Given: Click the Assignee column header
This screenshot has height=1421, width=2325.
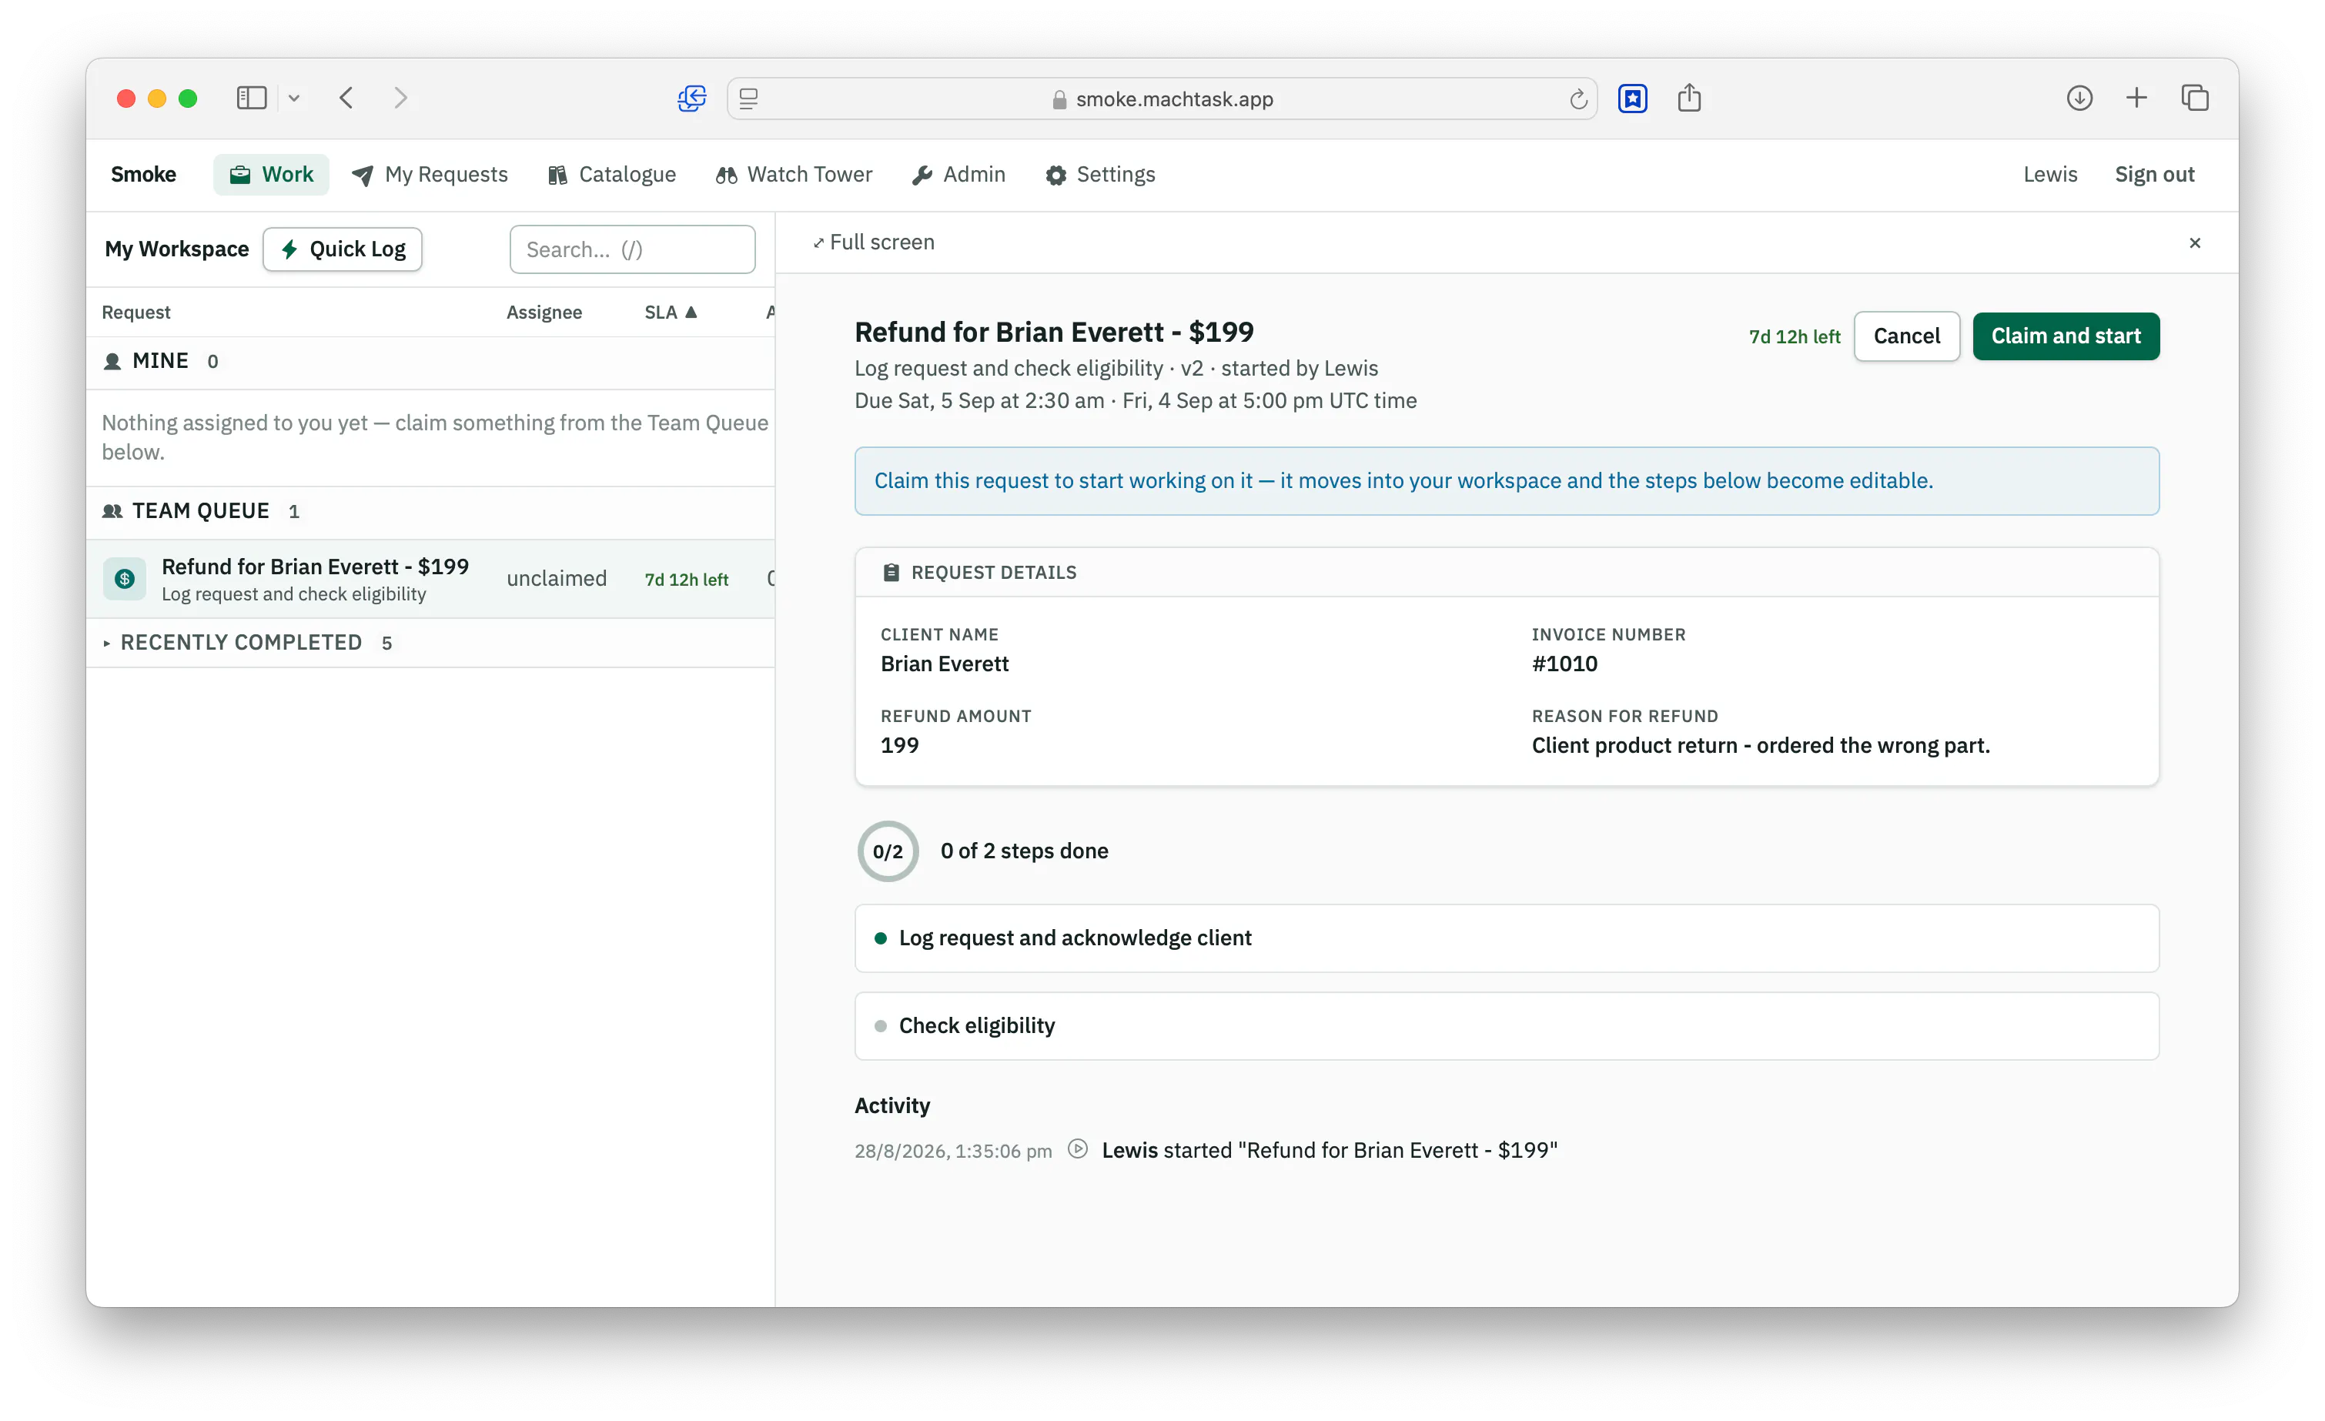Looking at the screenshot, I should [544, 313].
